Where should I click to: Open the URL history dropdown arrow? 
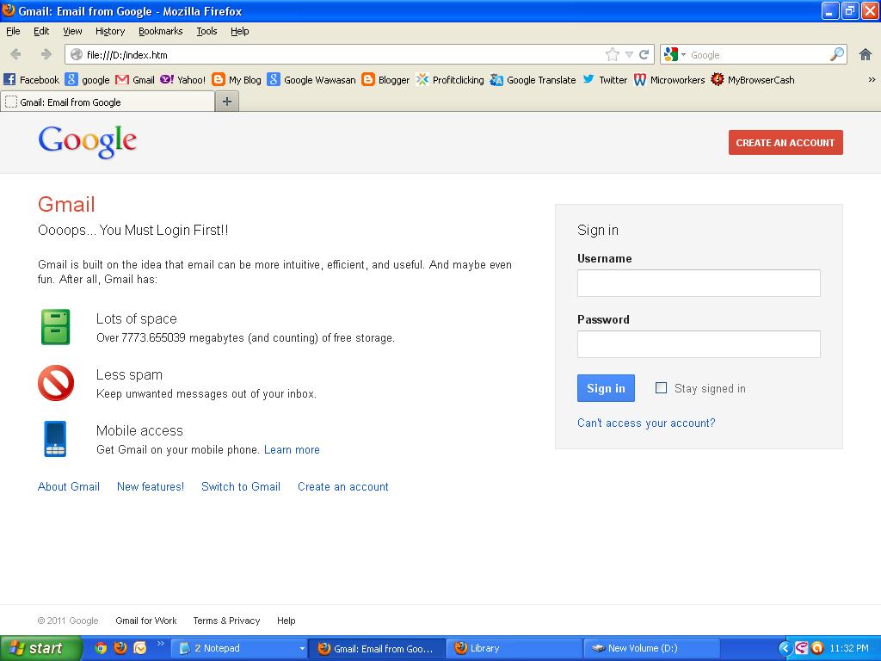click(x=629, y=54)
